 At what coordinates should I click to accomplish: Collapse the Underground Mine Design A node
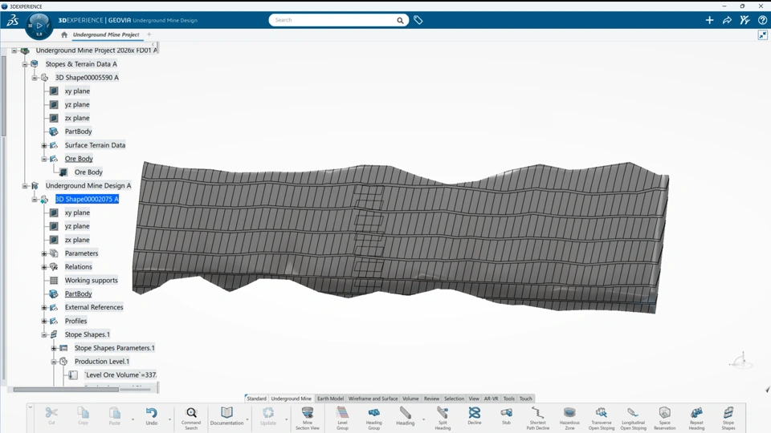(x=25, y=185)
